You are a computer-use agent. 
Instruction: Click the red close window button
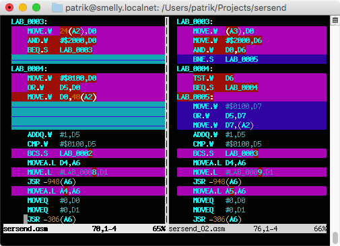[9, 7]
